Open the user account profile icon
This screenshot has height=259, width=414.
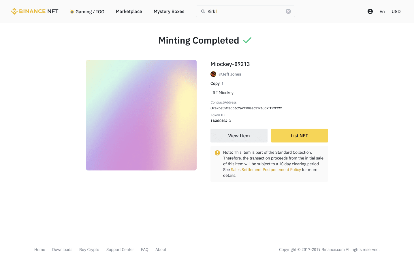click(x=370, y=11)
